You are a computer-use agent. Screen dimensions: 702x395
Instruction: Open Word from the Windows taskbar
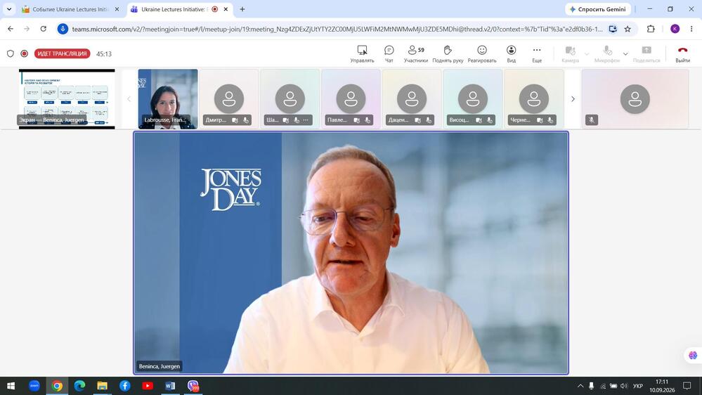pyautogui.click(x=170, y=386)
